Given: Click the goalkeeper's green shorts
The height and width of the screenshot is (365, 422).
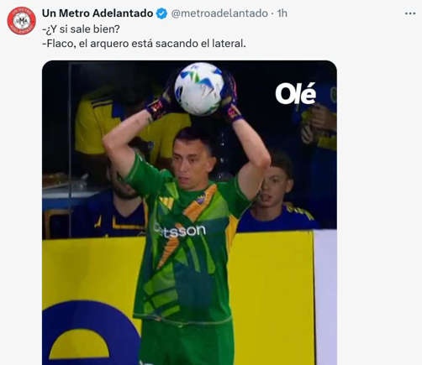Looking at the screenshot, I should [x=187, y=342].
